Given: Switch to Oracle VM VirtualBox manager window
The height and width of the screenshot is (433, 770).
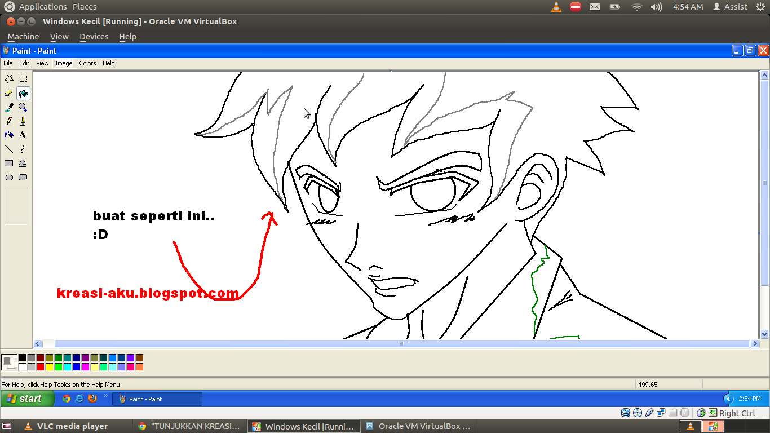Looking at the screenshot, I should click(418, 426).
